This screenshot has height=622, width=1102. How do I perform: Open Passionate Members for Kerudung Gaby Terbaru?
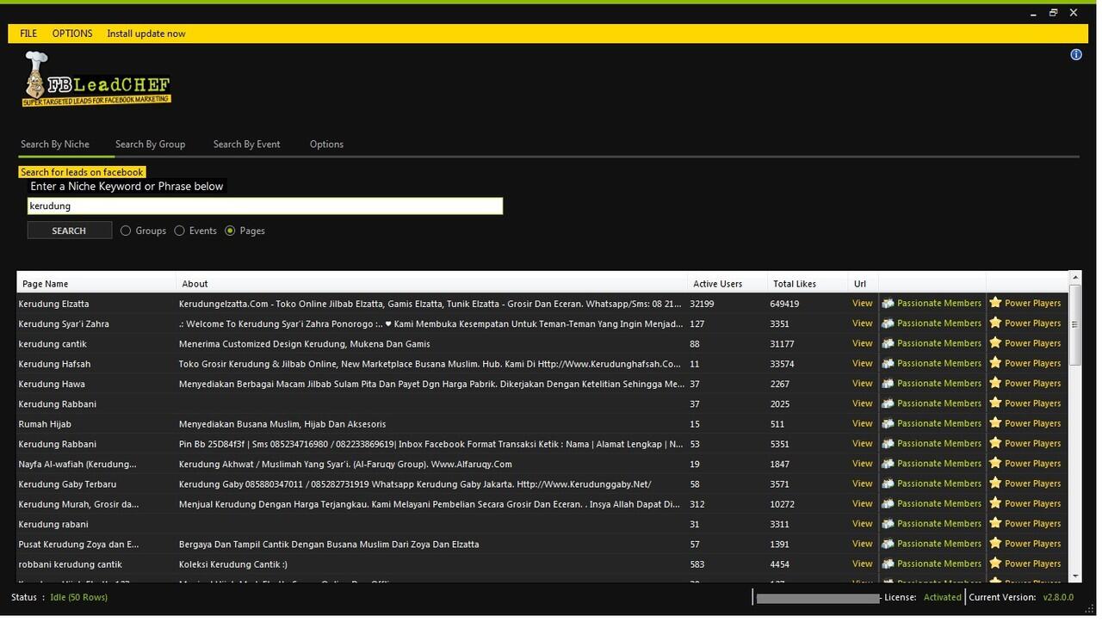point(932,483)
